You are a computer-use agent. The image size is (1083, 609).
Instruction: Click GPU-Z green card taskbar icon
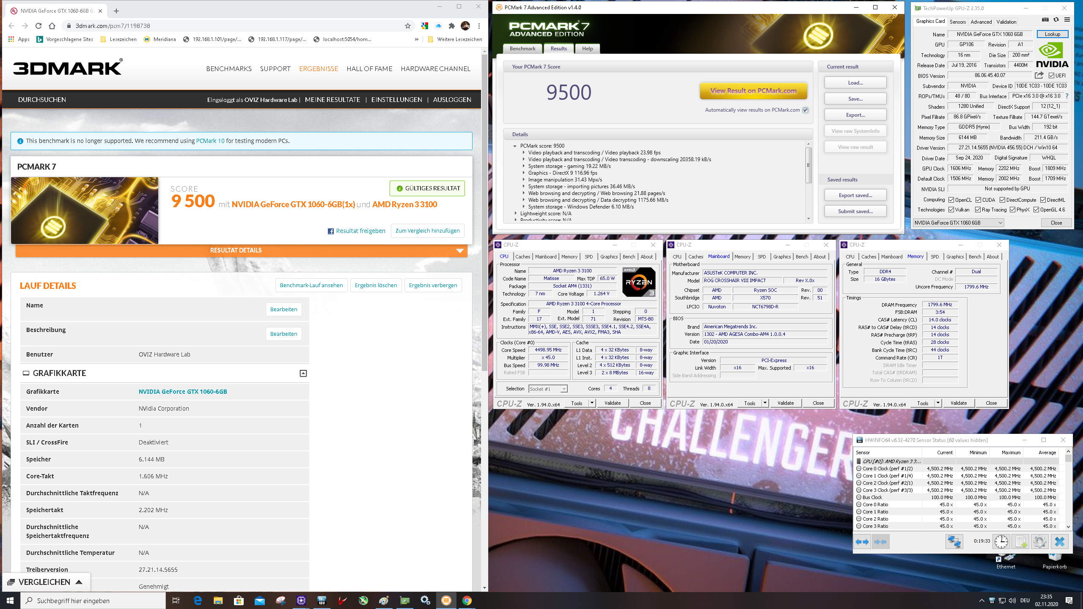pyautogui.click(x=405, y=600)
